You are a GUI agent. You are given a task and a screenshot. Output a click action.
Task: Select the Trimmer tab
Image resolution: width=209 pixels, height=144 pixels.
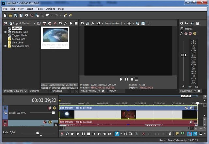[111, 91]
